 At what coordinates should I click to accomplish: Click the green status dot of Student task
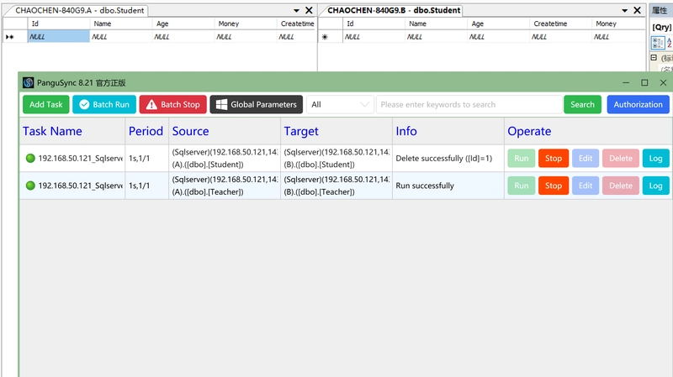[30, 158]
